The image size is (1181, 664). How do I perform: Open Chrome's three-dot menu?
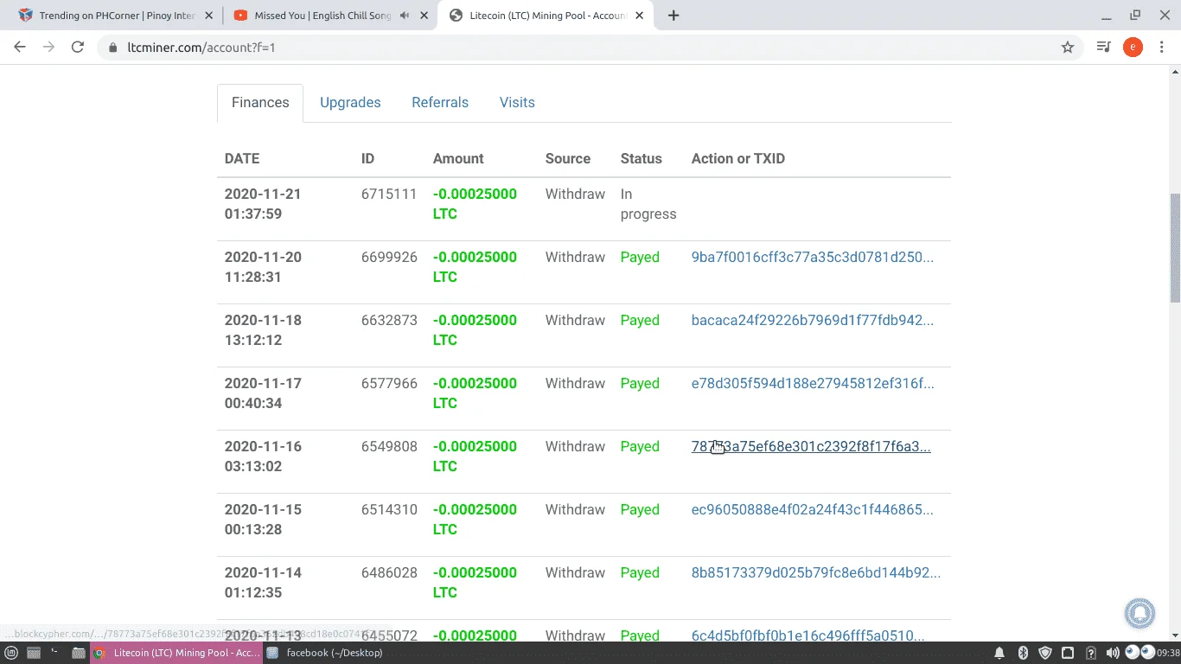1162,48
